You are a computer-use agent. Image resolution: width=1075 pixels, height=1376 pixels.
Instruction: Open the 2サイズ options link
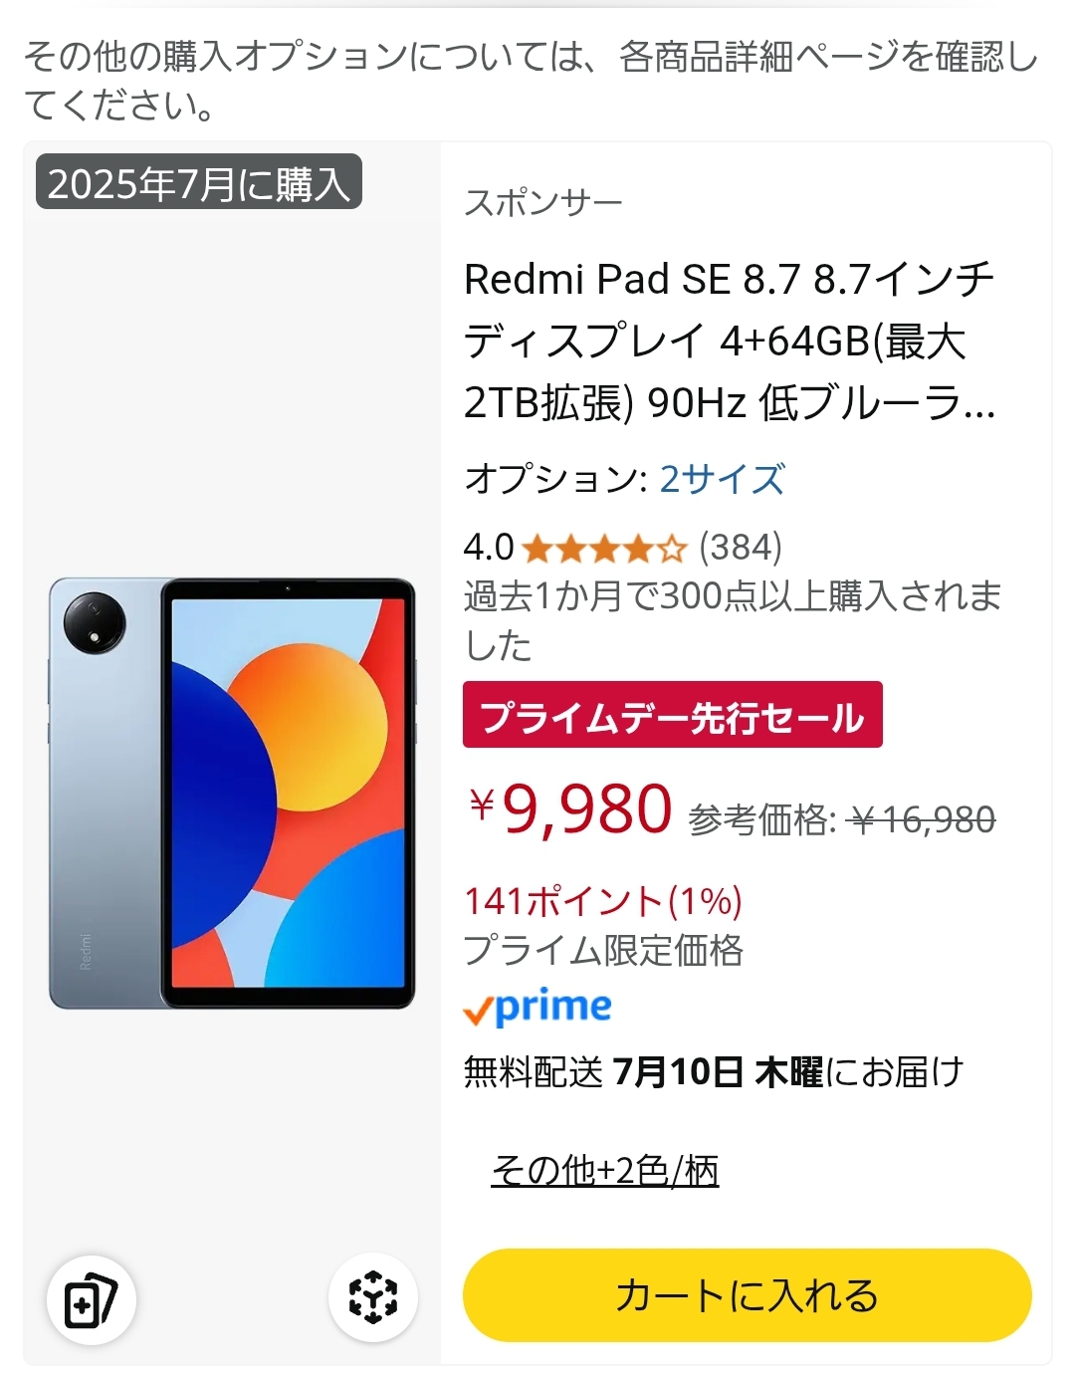pyautogui.click(x=722, y=479)
